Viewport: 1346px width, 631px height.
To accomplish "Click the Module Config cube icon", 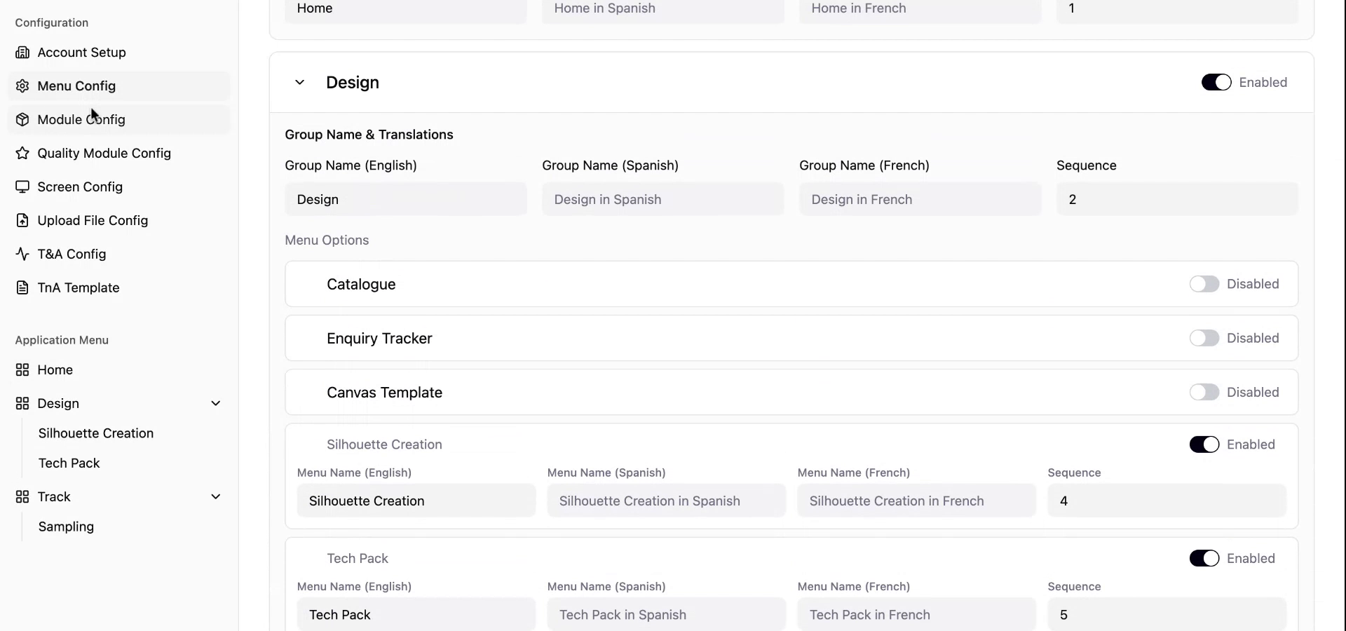I will tap(23, 119).
